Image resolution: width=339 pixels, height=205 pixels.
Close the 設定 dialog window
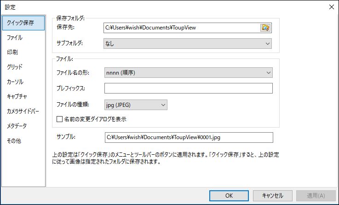point(332,7)
